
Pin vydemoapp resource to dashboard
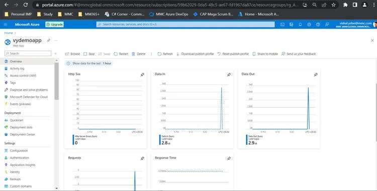click(49, 40)
